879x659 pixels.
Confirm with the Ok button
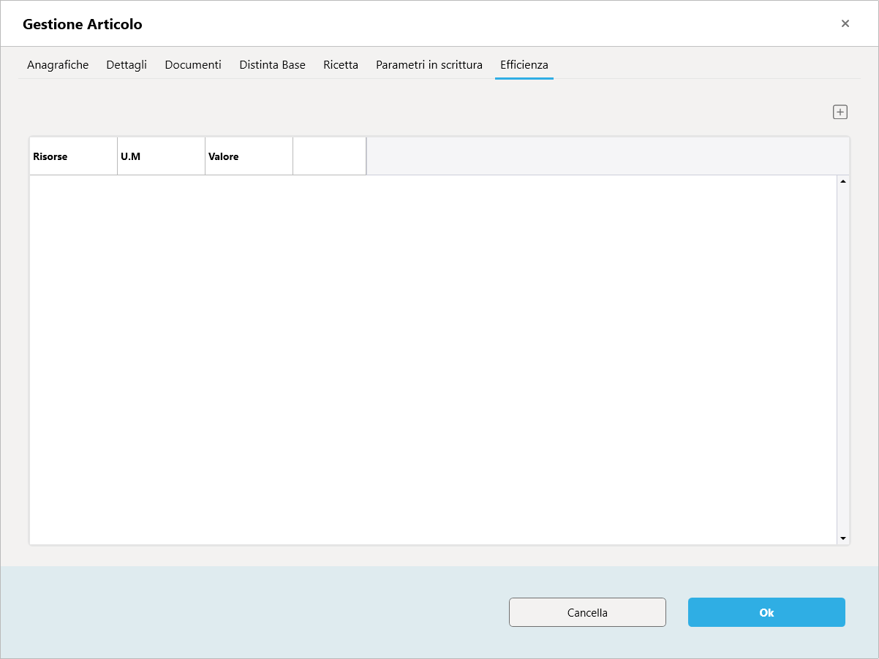[766, 612]
